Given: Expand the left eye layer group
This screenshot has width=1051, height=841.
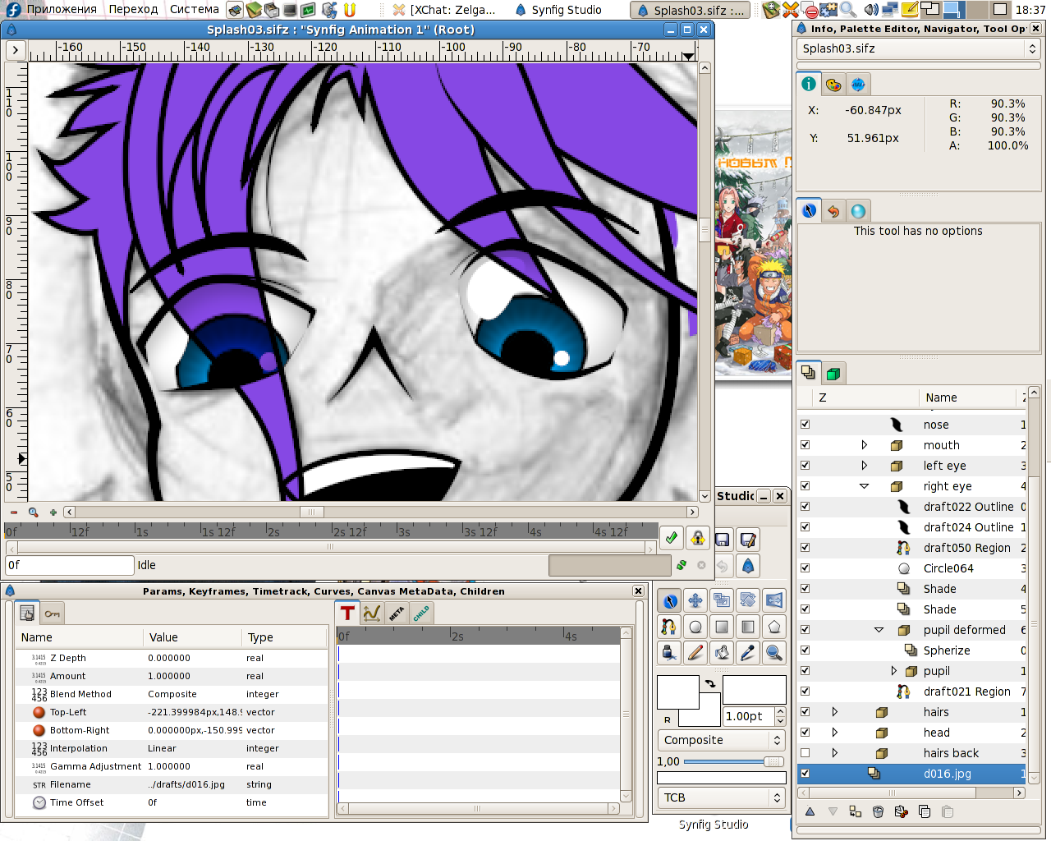Looking at the screenshot, I should pyautogui.click(x=864, y=466).
